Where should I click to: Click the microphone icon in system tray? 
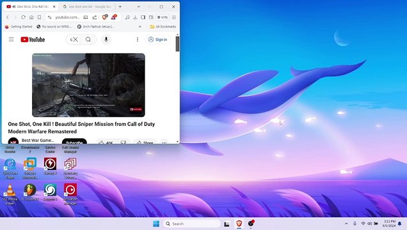(355, 224)
